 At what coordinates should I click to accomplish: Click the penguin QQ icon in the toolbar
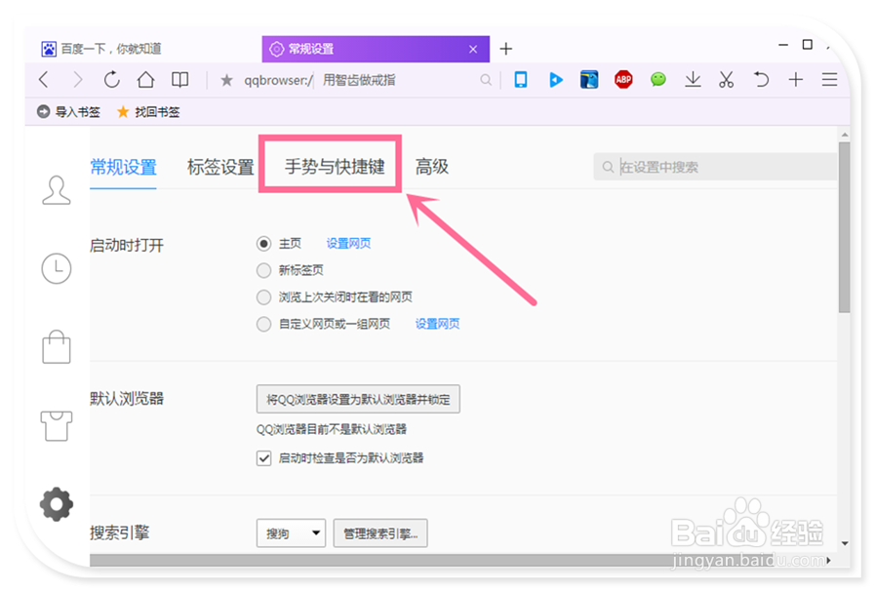coord(589,80)
